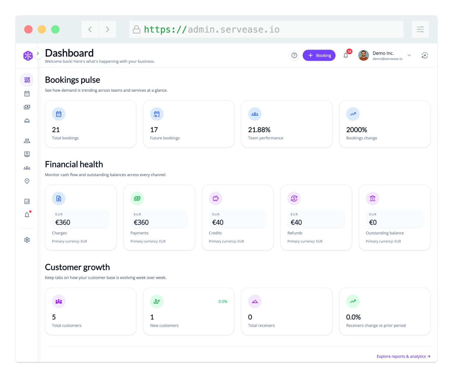Click the 2000% Bookings change value
Image resolution: width=453 pixels, height=377 pixels.
[357, 130]
